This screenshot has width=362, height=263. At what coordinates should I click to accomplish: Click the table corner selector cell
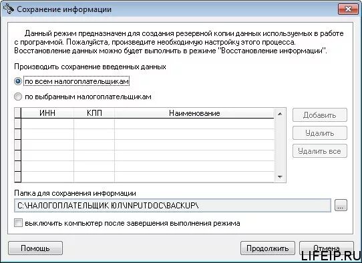[x=18, y=113]
